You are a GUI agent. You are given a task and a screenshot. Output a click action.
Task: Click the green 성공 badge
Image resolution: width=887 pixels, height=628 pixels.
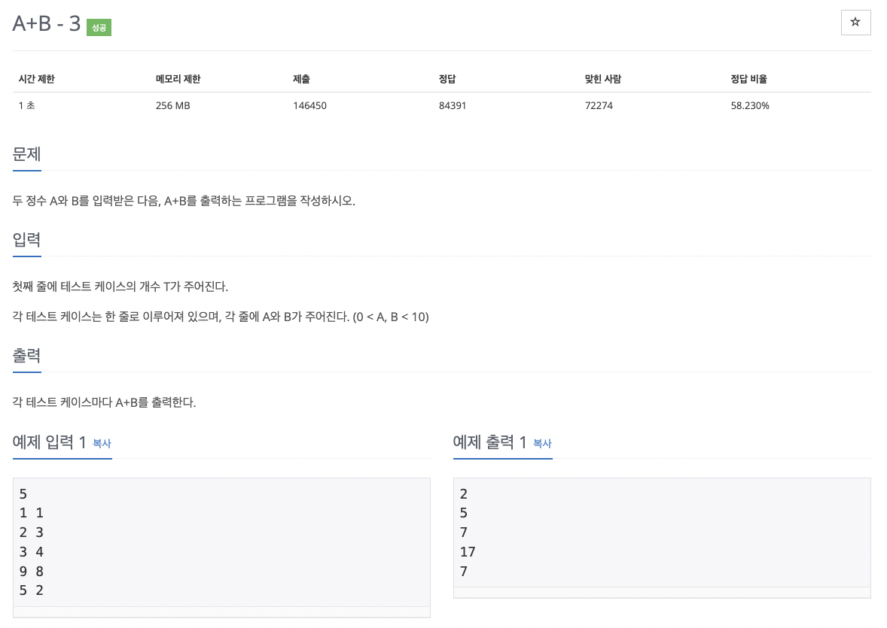(x=98, y=27)
